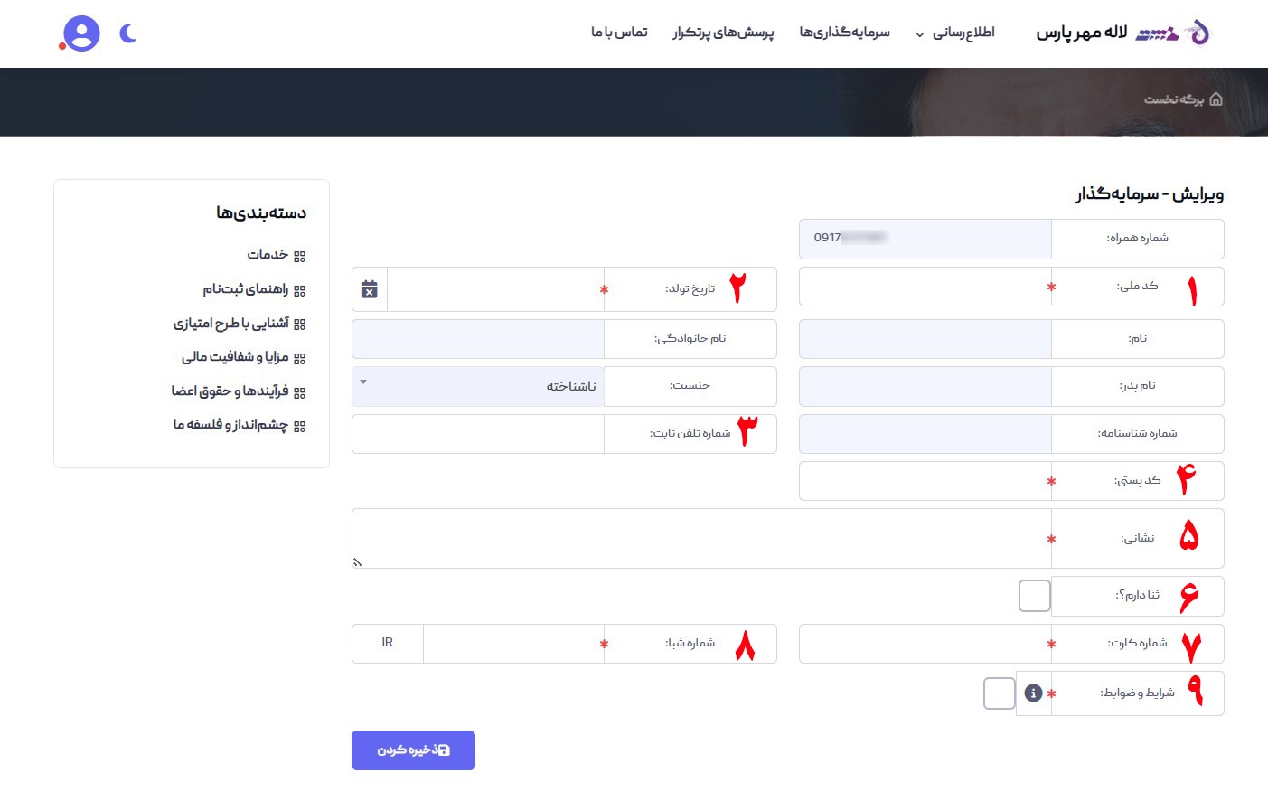Click the grid icon beside خدمات
1268x792 pixels.
(300, 256)
